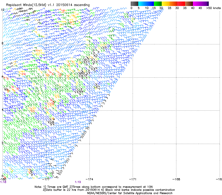Click the longitude label -180
The height and width of the screenshot is (195, 222).
point(3,179)
